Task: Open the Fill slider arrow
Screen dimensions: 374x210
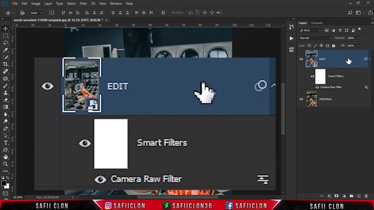Action: click(x=358, y=45)
